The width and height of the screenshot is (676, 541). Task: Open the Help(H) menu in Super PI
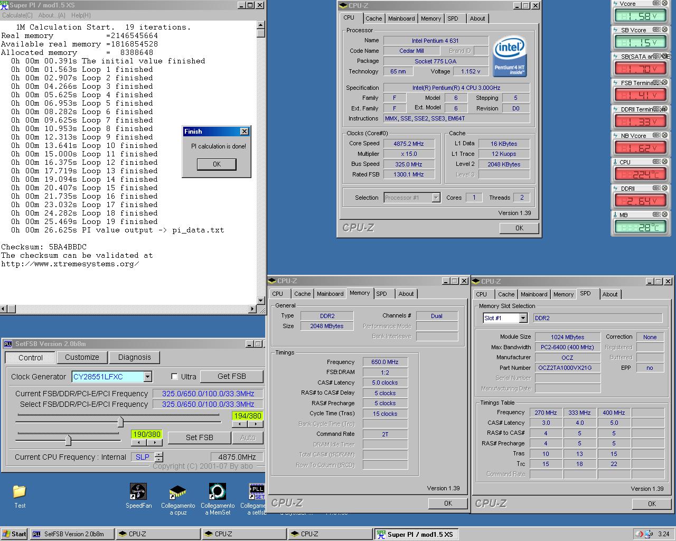[x=81, y=15]
